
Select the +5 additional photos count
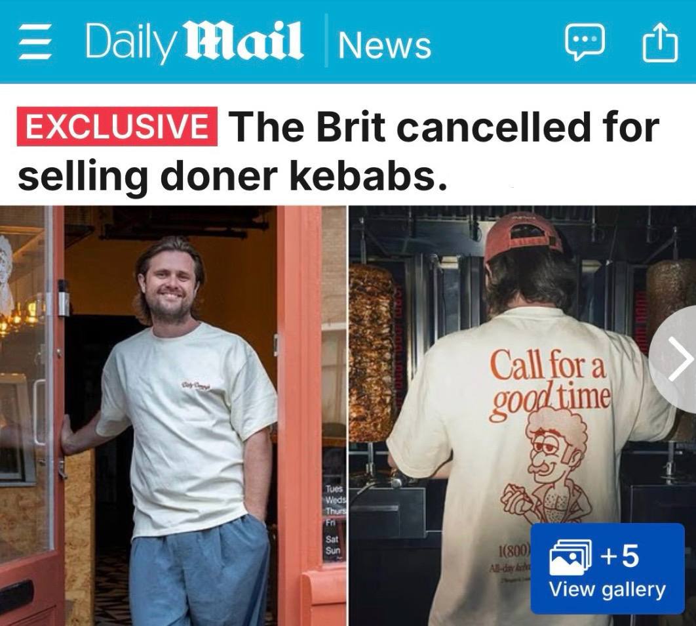pos(620,556)
